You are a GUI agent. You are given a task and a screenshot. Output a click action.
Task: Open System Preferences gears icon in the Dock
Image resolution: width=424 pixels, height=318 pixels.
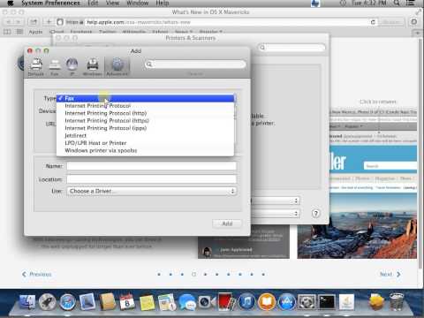coord(307,302)
